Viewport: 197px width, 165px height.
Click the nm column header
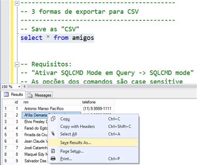tap(51, 102)
